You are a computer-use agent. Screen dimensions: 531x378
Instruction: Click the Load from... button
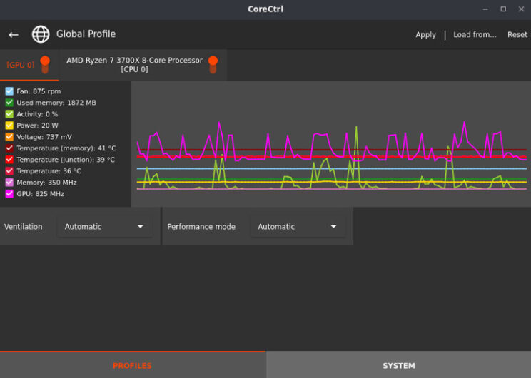pyautogui.click(x=475, y=34)
